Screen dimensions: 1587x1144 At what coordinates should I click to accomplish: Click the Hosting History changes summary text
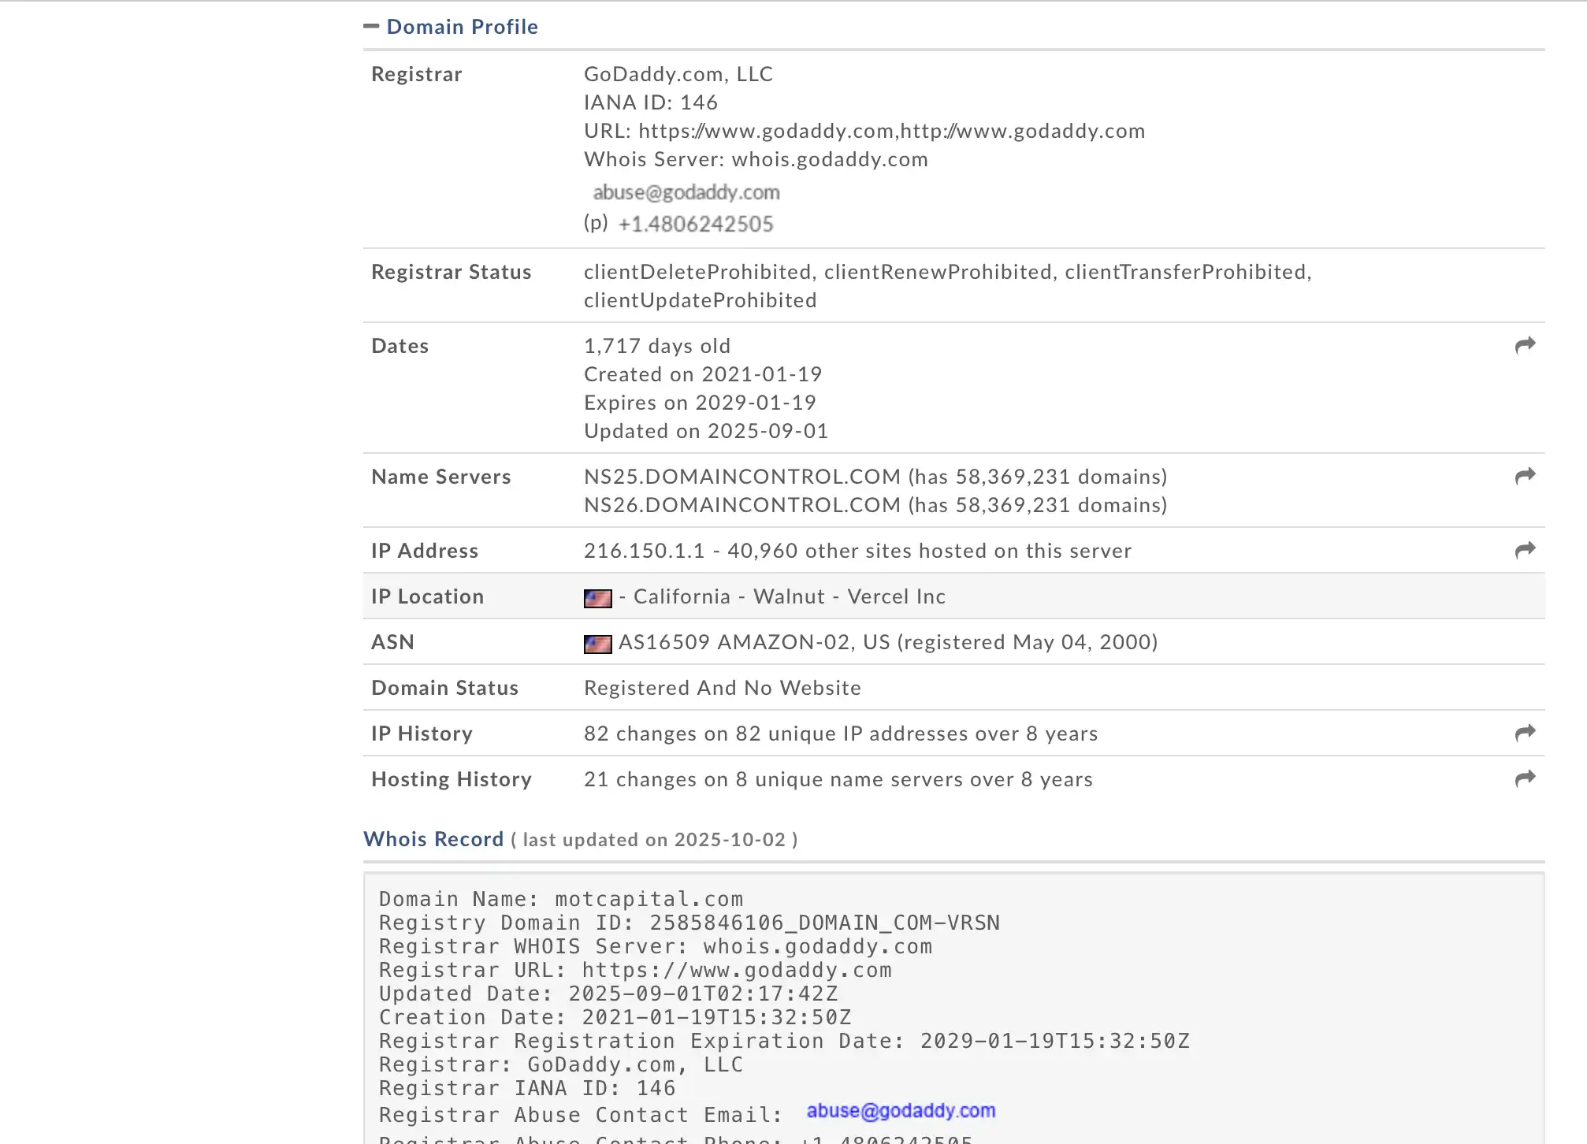(x=838, y=779)
